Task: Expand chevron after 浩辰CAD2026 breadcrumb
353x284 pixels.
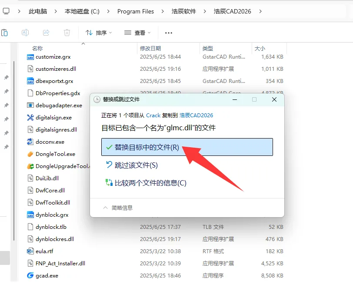Action: pyautogui.click(x=260, y=11)
